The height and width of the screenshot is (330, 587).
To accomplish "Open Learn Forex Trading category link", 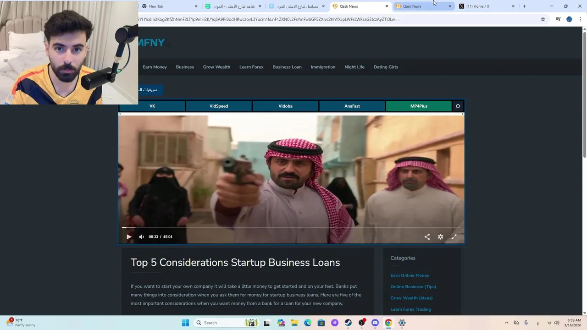I will click(x=410, y=309).
